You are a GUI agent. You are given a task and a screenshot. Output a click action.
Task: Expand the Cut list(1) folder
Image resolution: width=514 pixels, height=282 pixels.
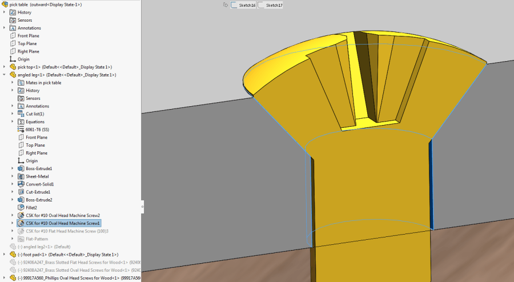click(x=13, y=114)
